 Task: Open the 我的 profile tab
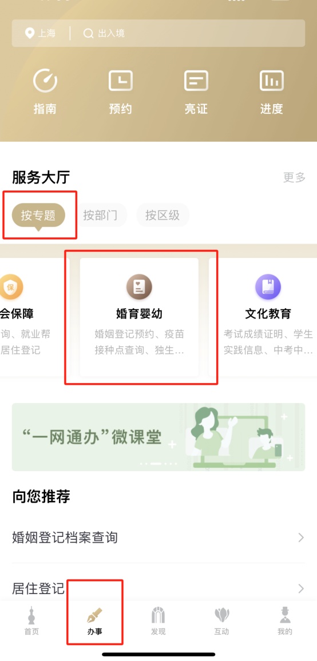coord(285,622)
